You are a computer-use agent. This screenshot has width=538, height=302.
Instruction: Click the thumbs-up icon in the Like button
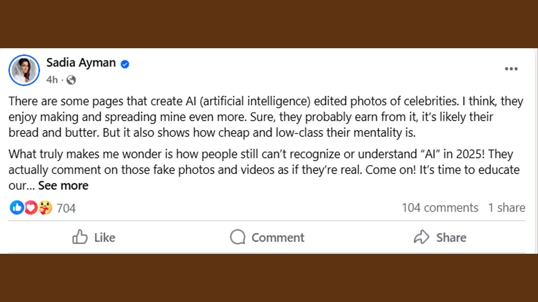coord(80,237)
